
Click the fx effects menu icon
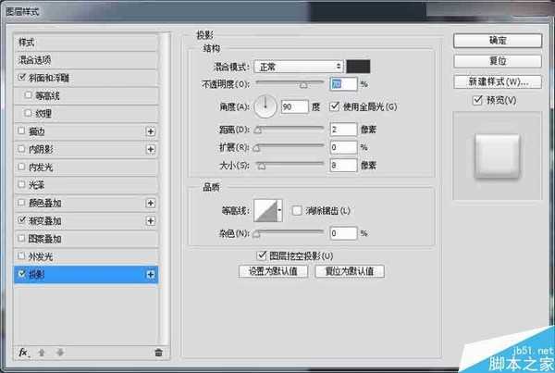[24, 353]
